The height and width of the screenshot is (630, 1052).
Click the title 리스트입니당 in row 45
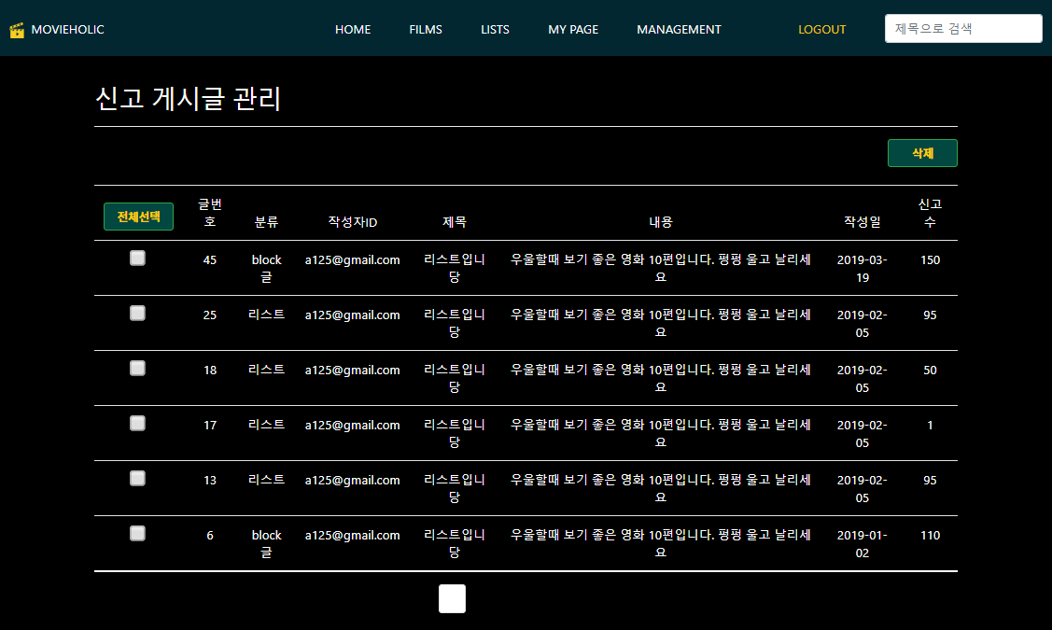[x=455, y=269]
